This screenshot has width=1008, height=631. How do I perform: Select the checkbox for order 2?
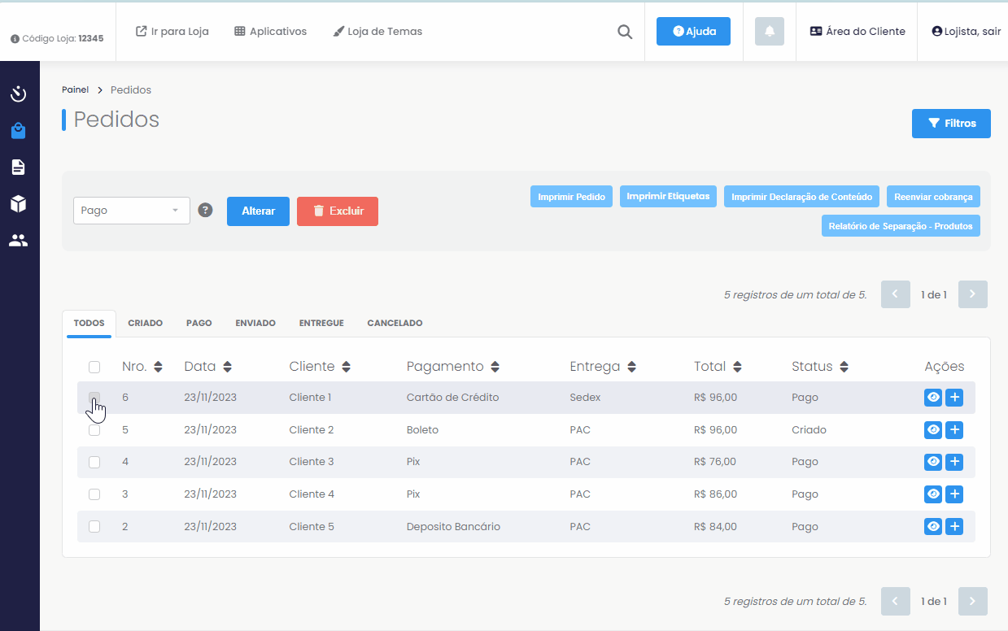point(94,526)
